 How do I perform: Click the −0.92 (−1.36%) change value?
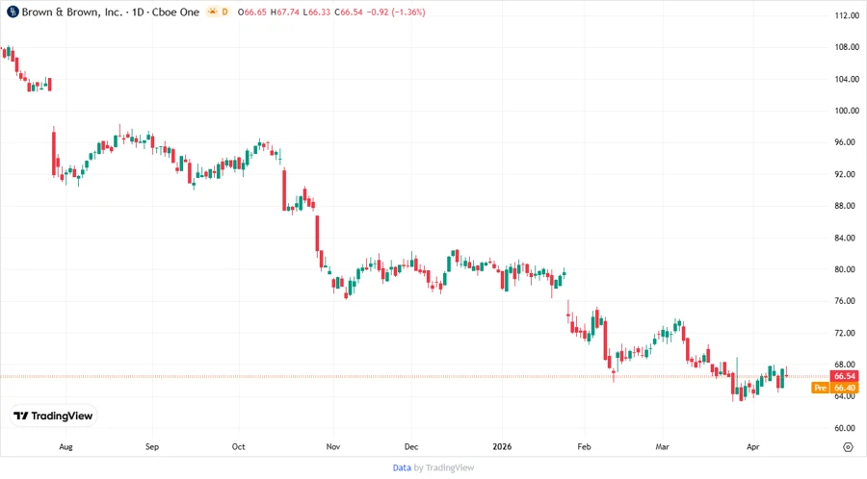tap(395, 12)
